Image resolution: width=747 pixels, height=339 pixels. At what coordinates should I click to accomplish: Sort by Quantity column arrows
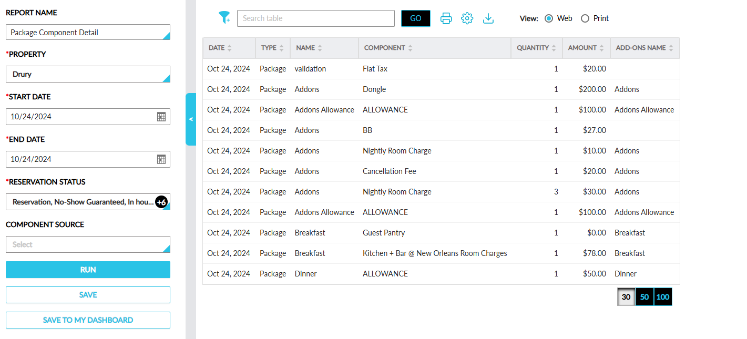554,48
